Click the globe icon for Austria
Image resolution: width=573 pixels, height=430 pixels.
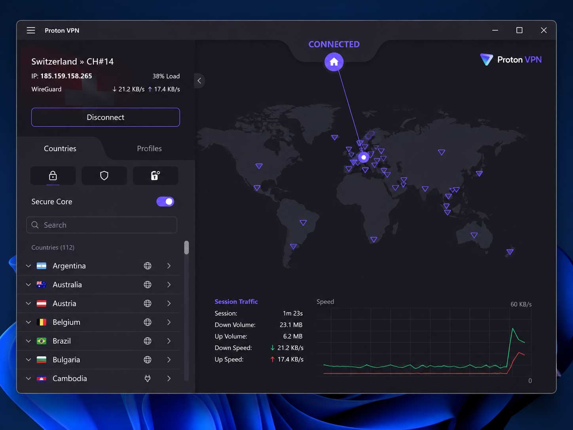pos(148,303)
